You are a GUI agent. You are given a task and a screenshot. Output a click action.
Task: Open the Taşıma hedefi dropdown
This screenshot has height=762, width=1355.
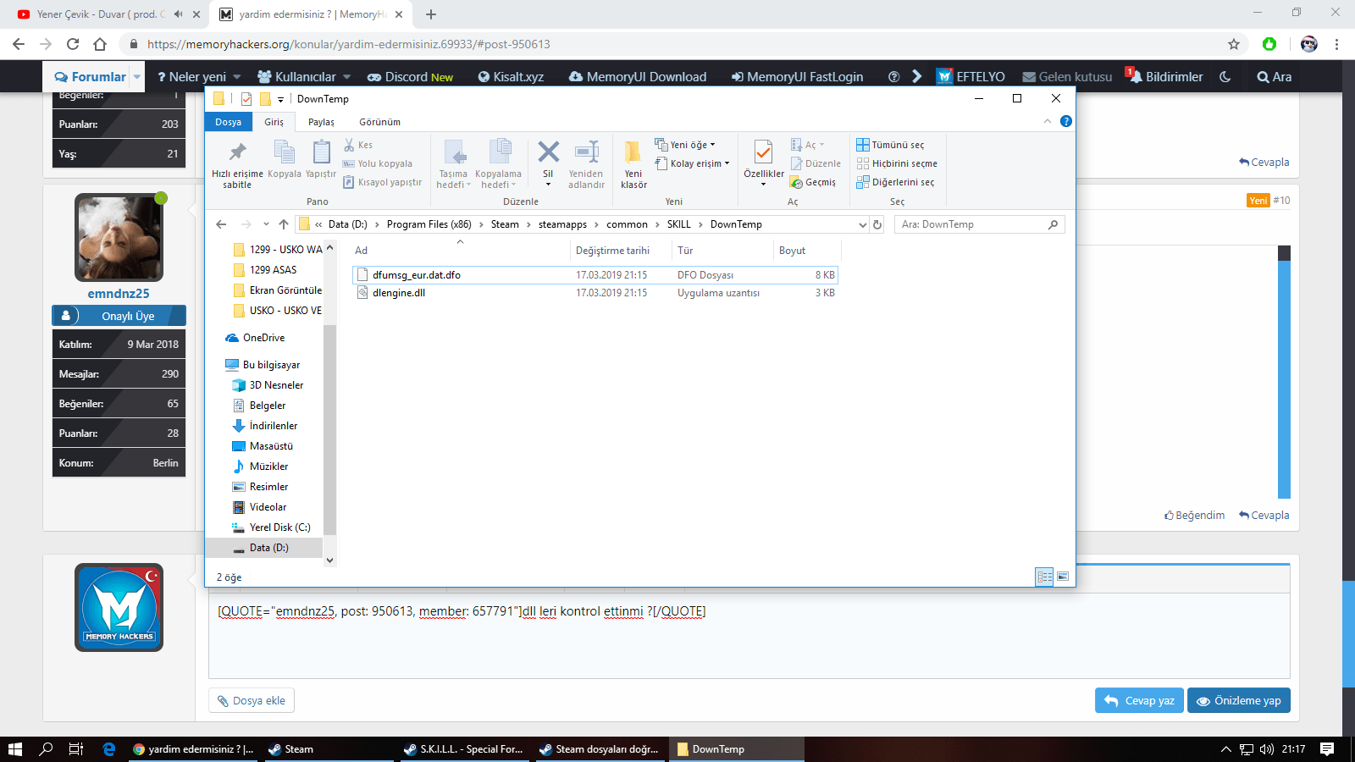point(454,164)
